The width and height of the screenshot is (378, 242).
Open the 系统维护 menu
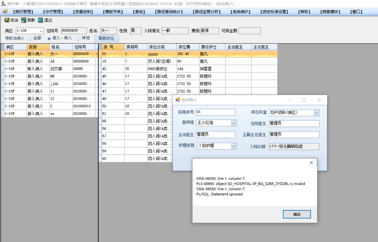click(241, 12)
